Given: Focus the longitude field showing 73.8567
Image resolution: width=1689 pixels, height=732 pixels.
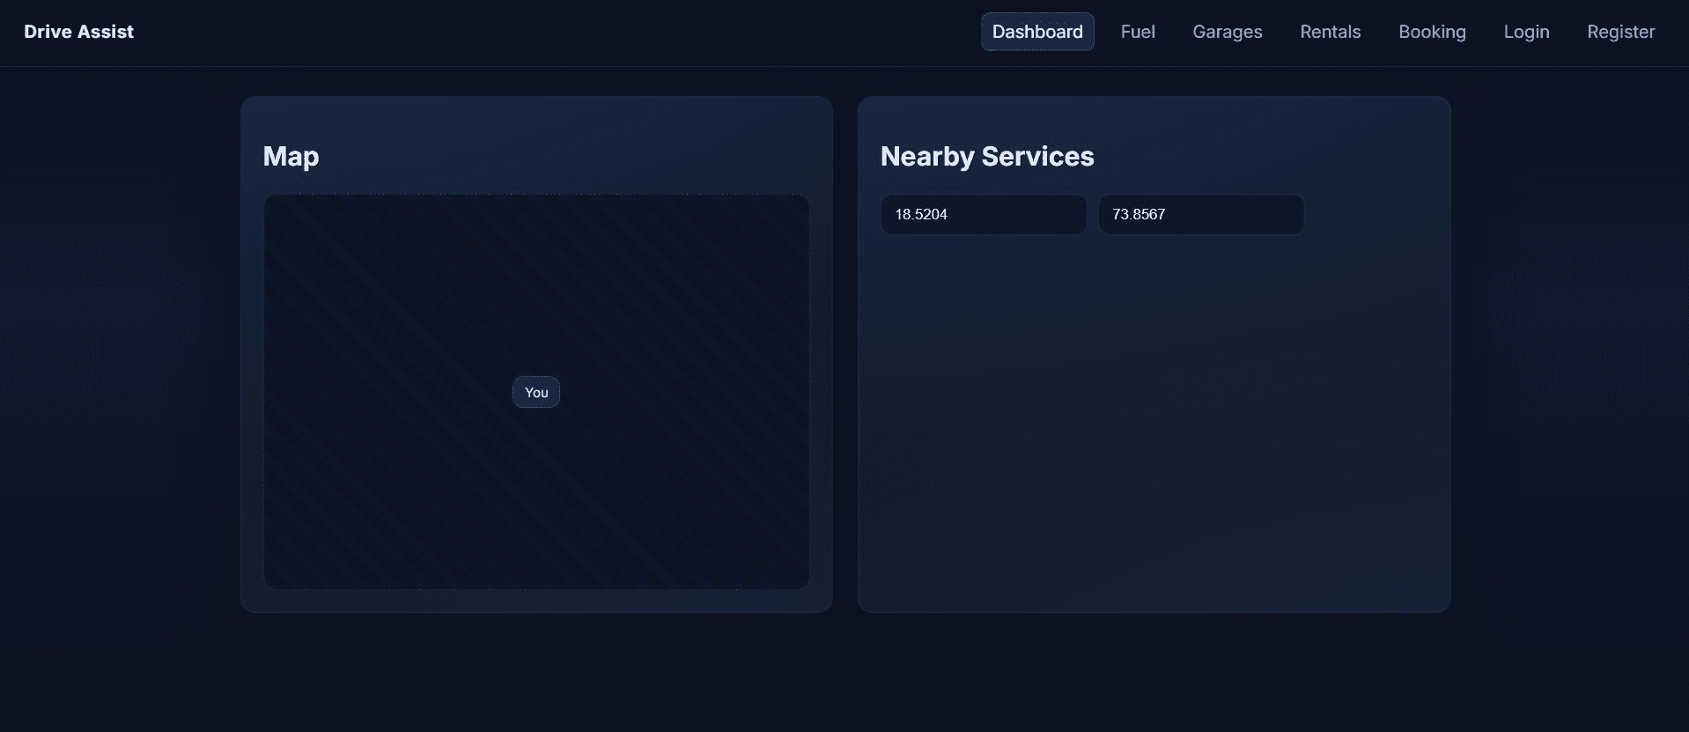Looking at the screenshot, I should click(x=1200, y=215).
